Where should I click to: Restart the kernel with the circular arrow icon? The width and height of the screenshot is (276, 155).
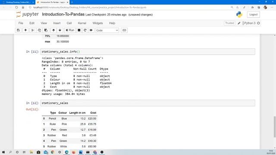coord(85,30)
